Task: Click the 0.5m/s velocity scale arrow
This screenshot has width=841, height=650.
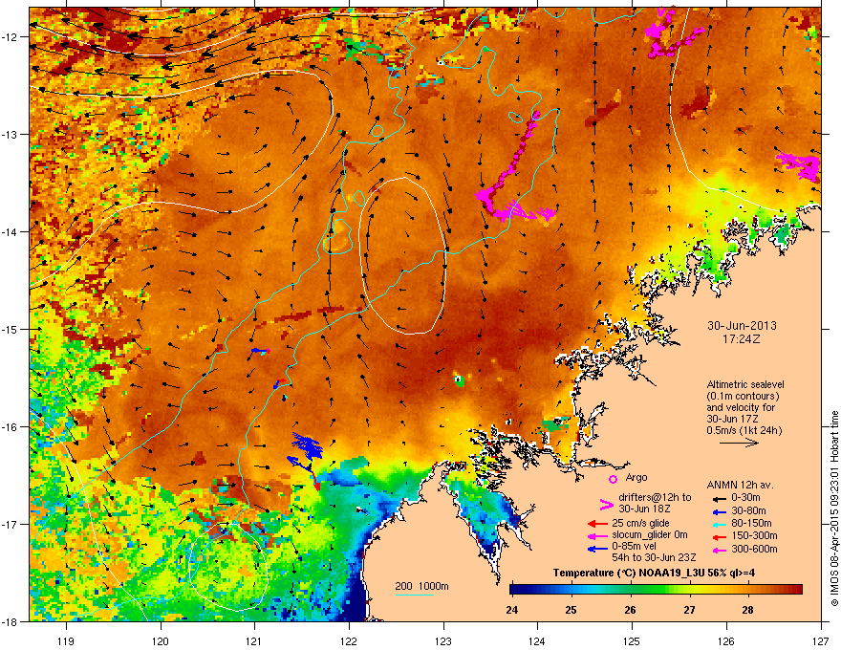Action: (x=739, y=443)
